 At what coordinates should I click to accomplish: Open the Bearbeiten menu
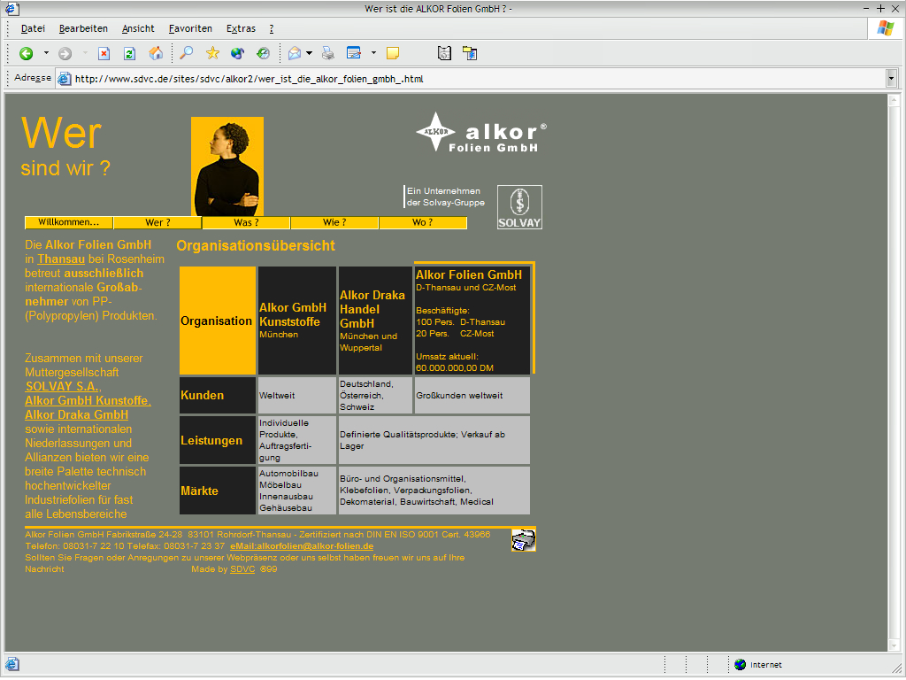click(x=83, y=28)
